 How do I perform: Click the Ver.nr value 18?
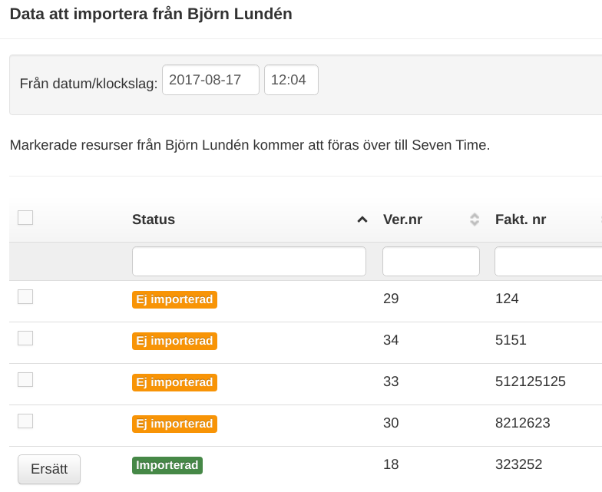click(x=391, y=464)
